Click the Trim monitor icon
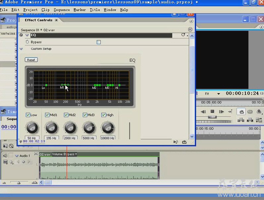Image resolution: width=264 pixels, height=200 pixels. click(259, 120)
